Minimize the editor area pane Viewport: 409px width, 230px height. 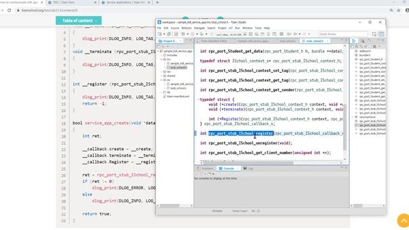342,40
